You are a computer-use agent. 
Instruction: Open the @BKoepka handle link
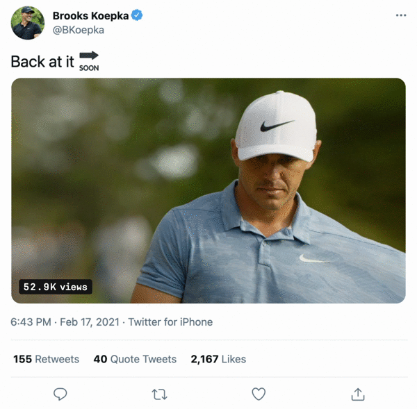click(x=79, y=31)
